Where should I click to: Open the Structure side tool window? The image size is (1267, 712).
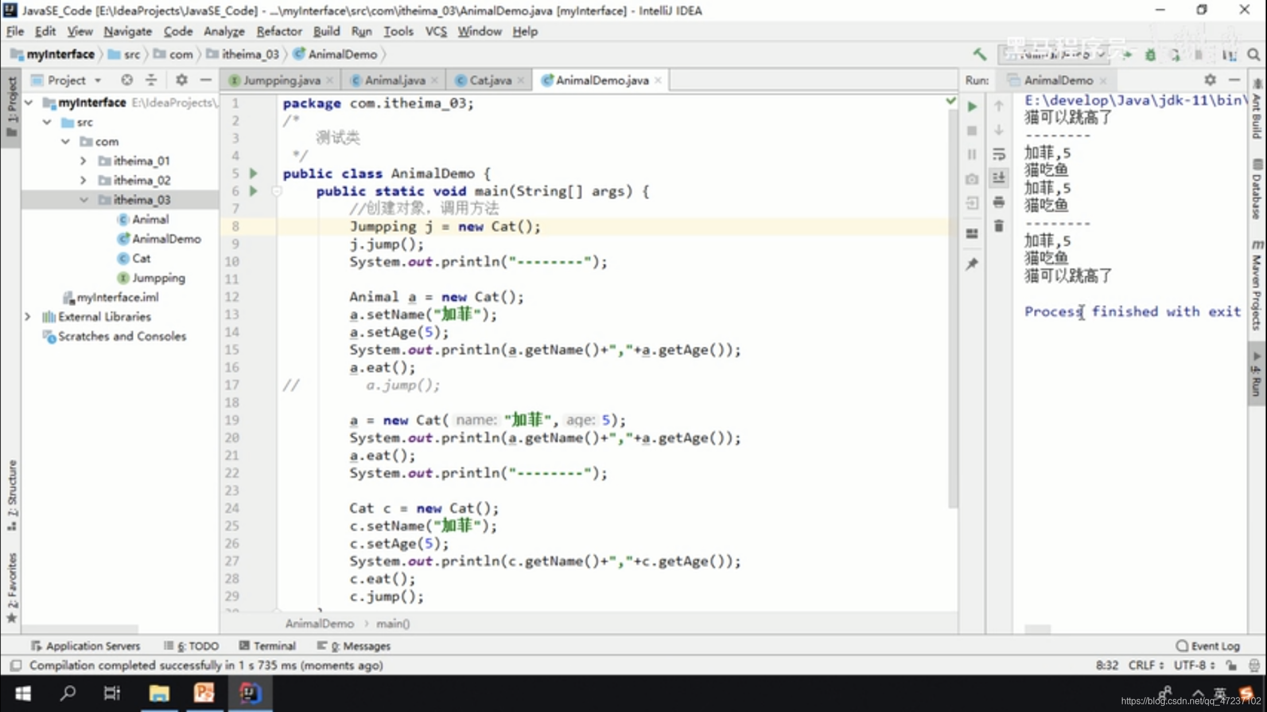(x=12, y=495)
